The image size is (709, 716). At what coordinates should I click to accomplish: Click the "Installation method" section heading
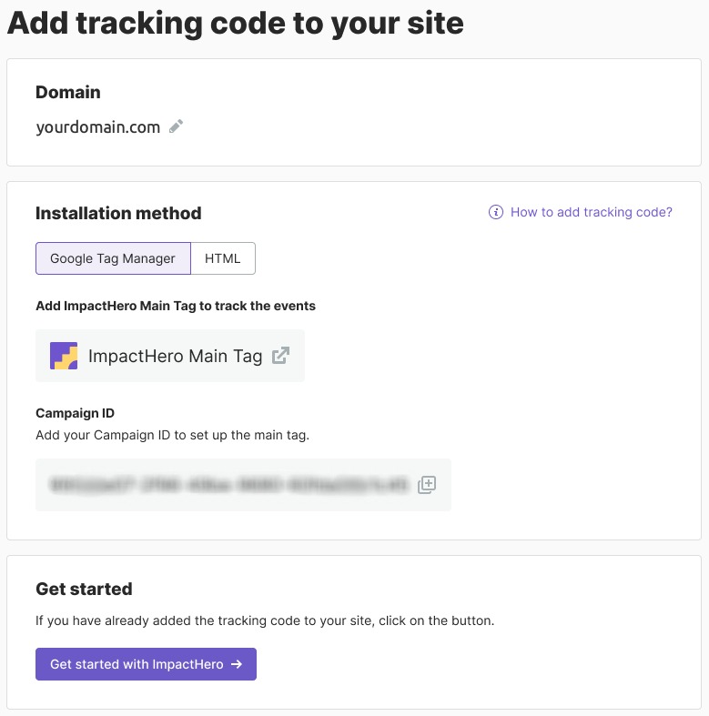coord(118,214)
